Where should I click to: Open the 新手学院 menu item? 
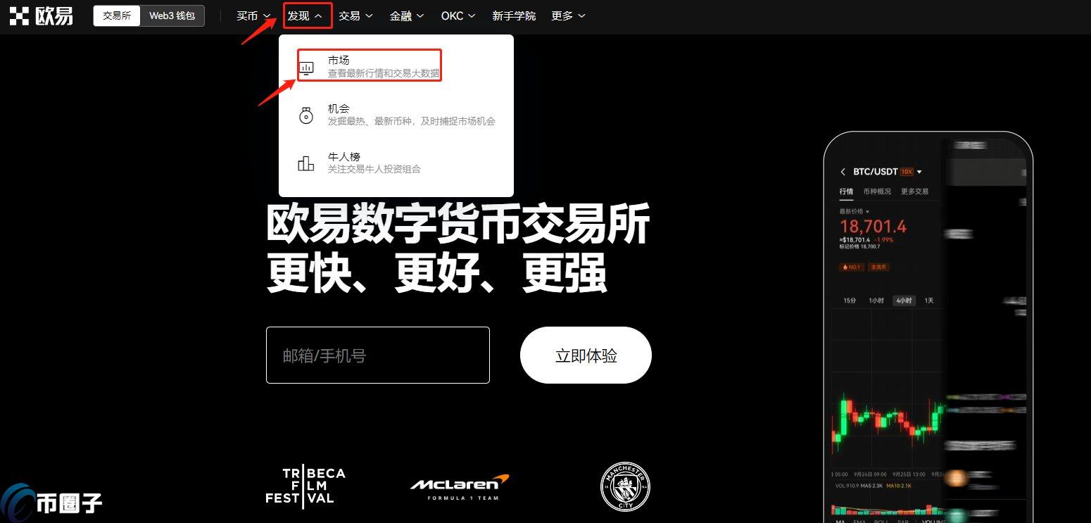tap(514, 15)
